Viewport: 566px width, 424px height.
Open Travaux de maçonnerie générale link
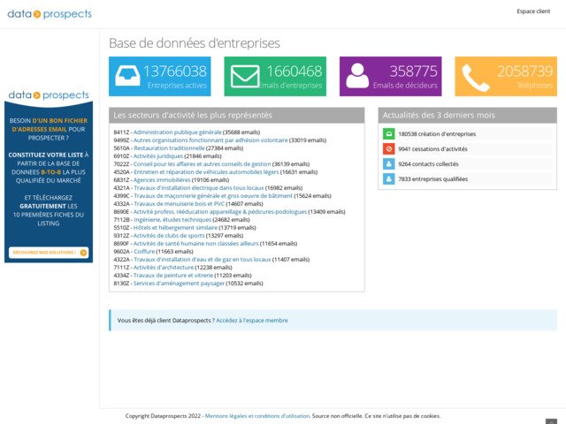pyautogui.click(x=213, y=196)
